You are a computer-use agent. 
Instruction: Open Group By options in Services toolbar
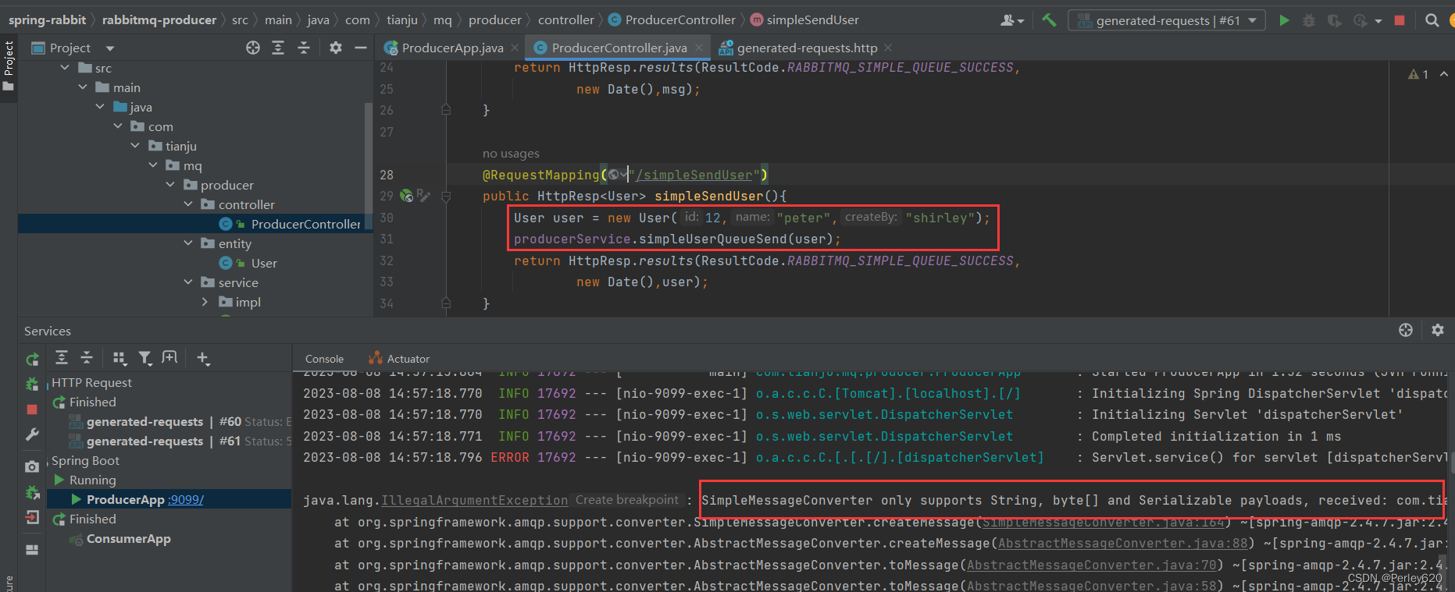pos(119,357)
